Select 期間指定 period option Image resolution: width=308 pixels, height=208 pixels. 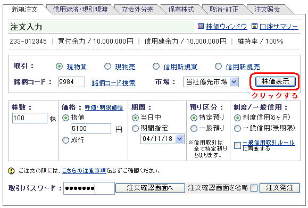coord(135,128)
